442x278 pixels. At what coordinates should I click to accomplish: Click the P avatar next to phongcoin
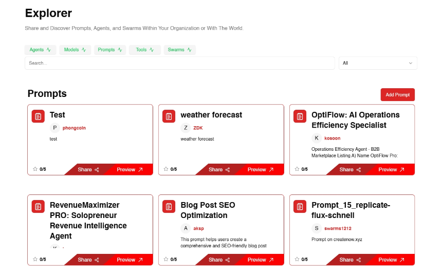55,128
